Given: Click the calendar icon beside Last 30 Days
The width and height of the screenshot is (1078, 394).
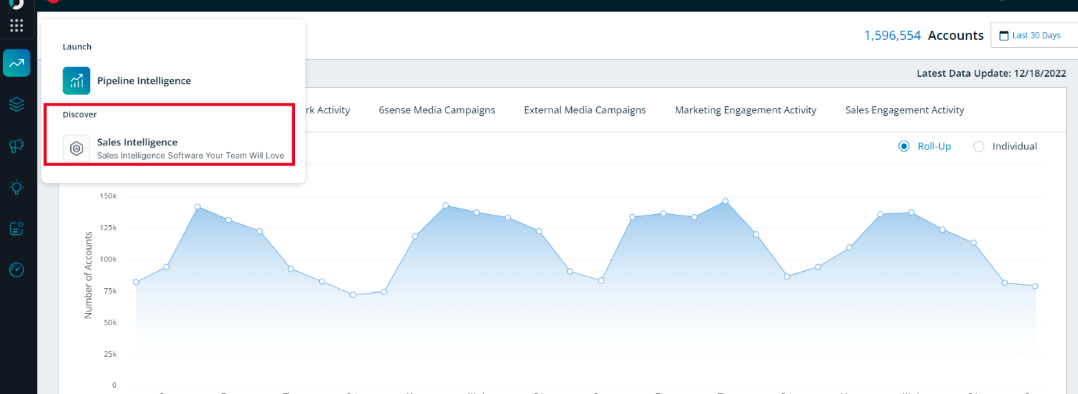Looking at the screenshot, I should pos(1003,36).
